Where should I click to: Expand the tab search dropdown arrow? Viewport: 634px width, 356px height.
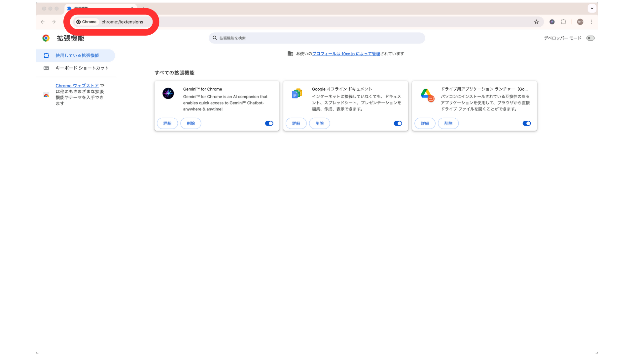click(x=592, y=8)
